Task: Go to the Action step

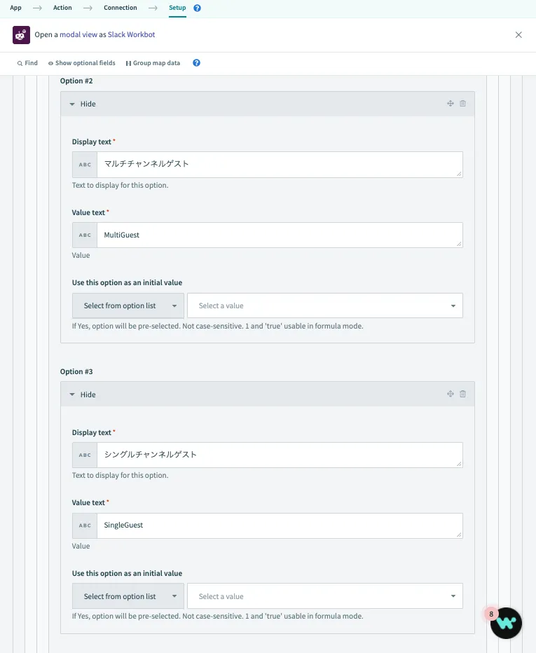Action: 62,8
